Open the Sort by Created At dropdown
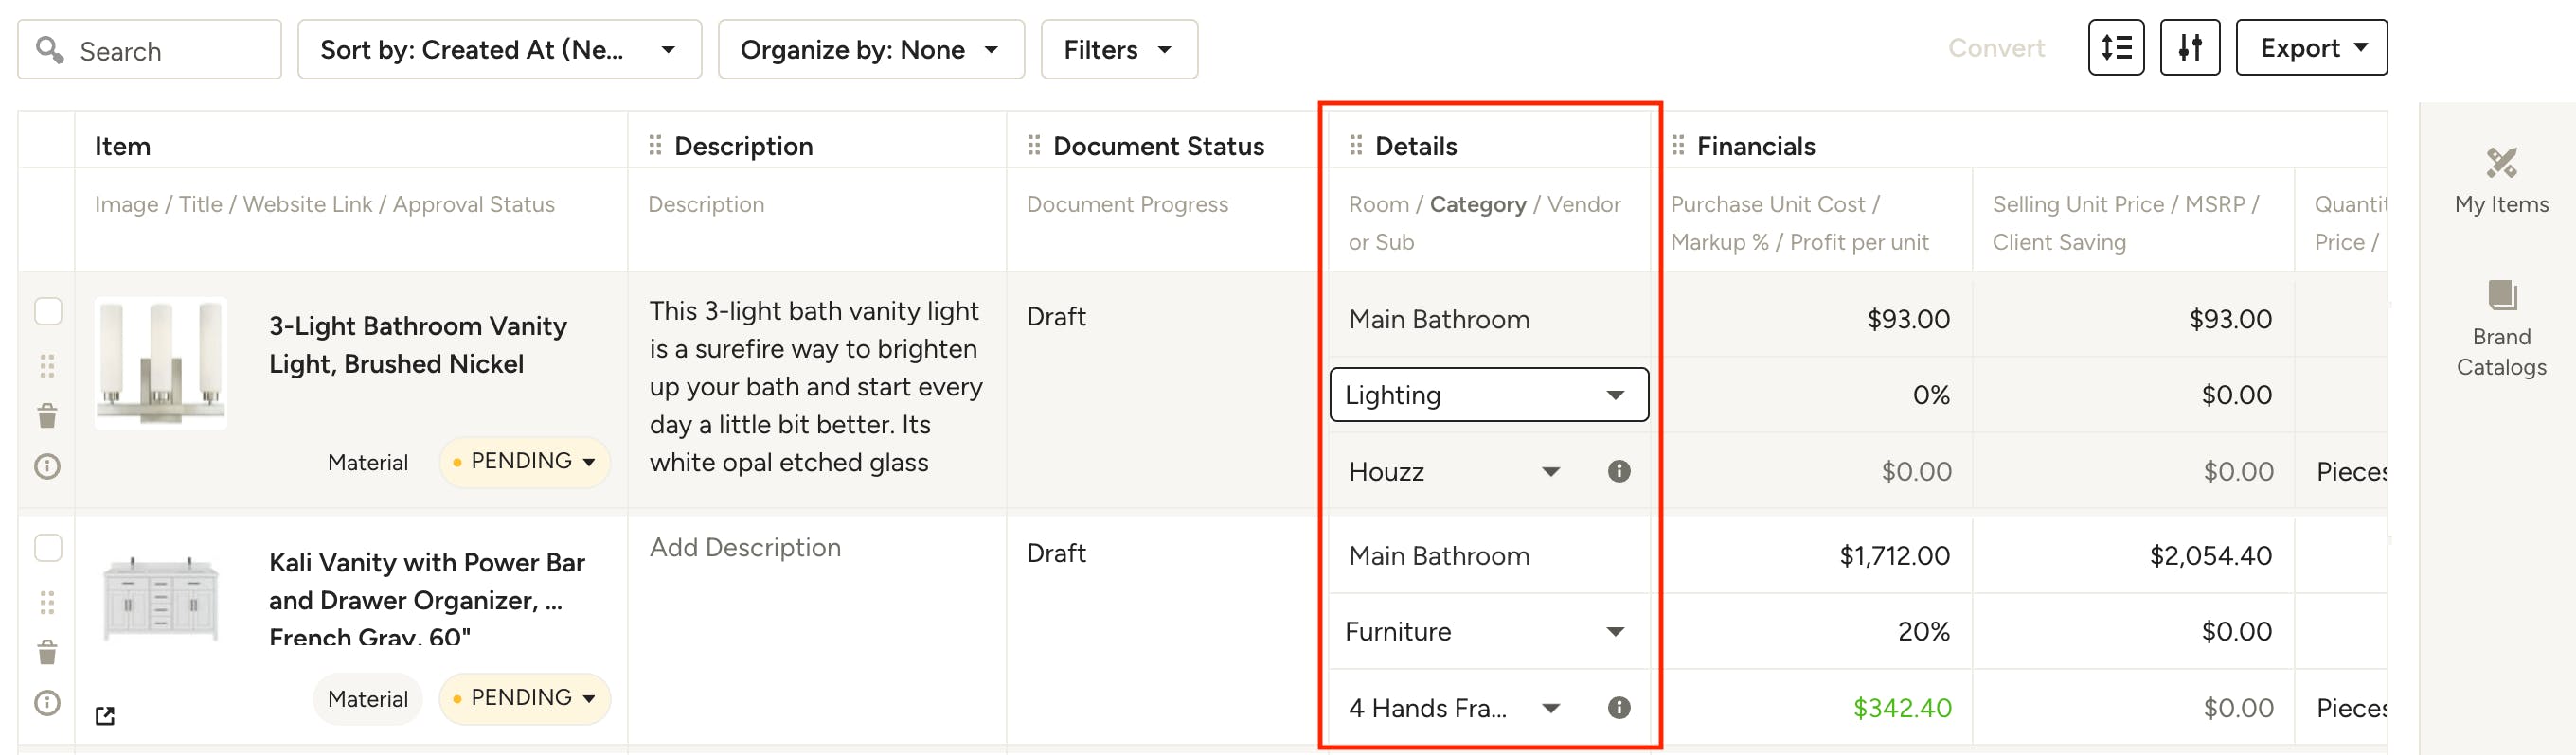 pyautogui.click(x=499, y=49)
